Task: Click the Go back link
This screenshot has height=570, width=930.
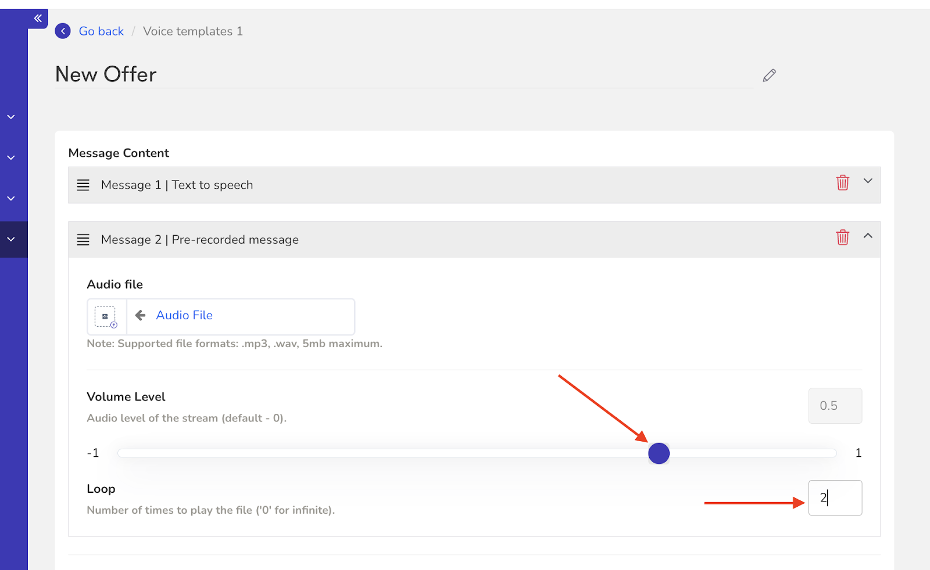Action: (101, 31)
